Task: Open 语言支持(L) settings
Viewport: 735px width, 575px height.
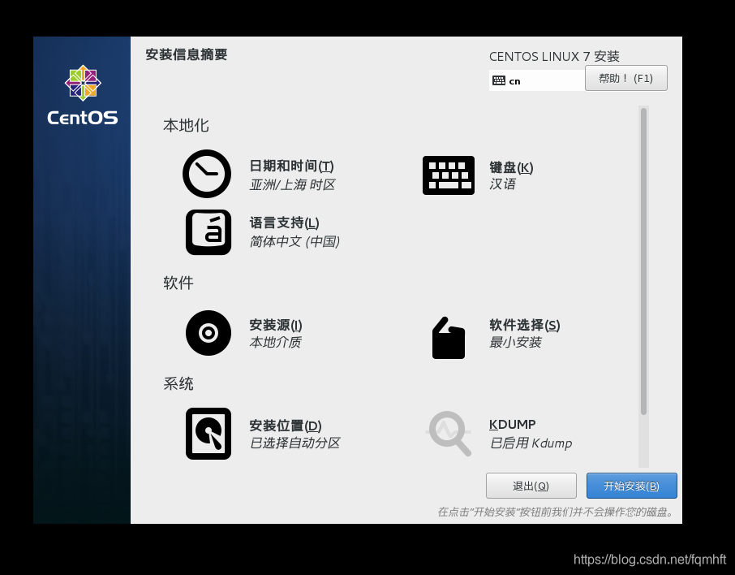Action: [x=284, y=223]
